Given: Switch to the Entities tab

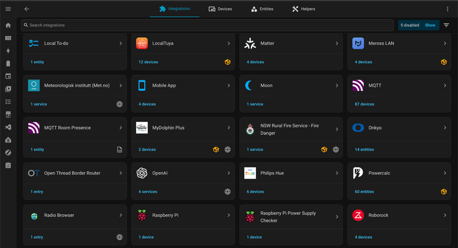Looking at the screenshot, I should tap(262, 9).
